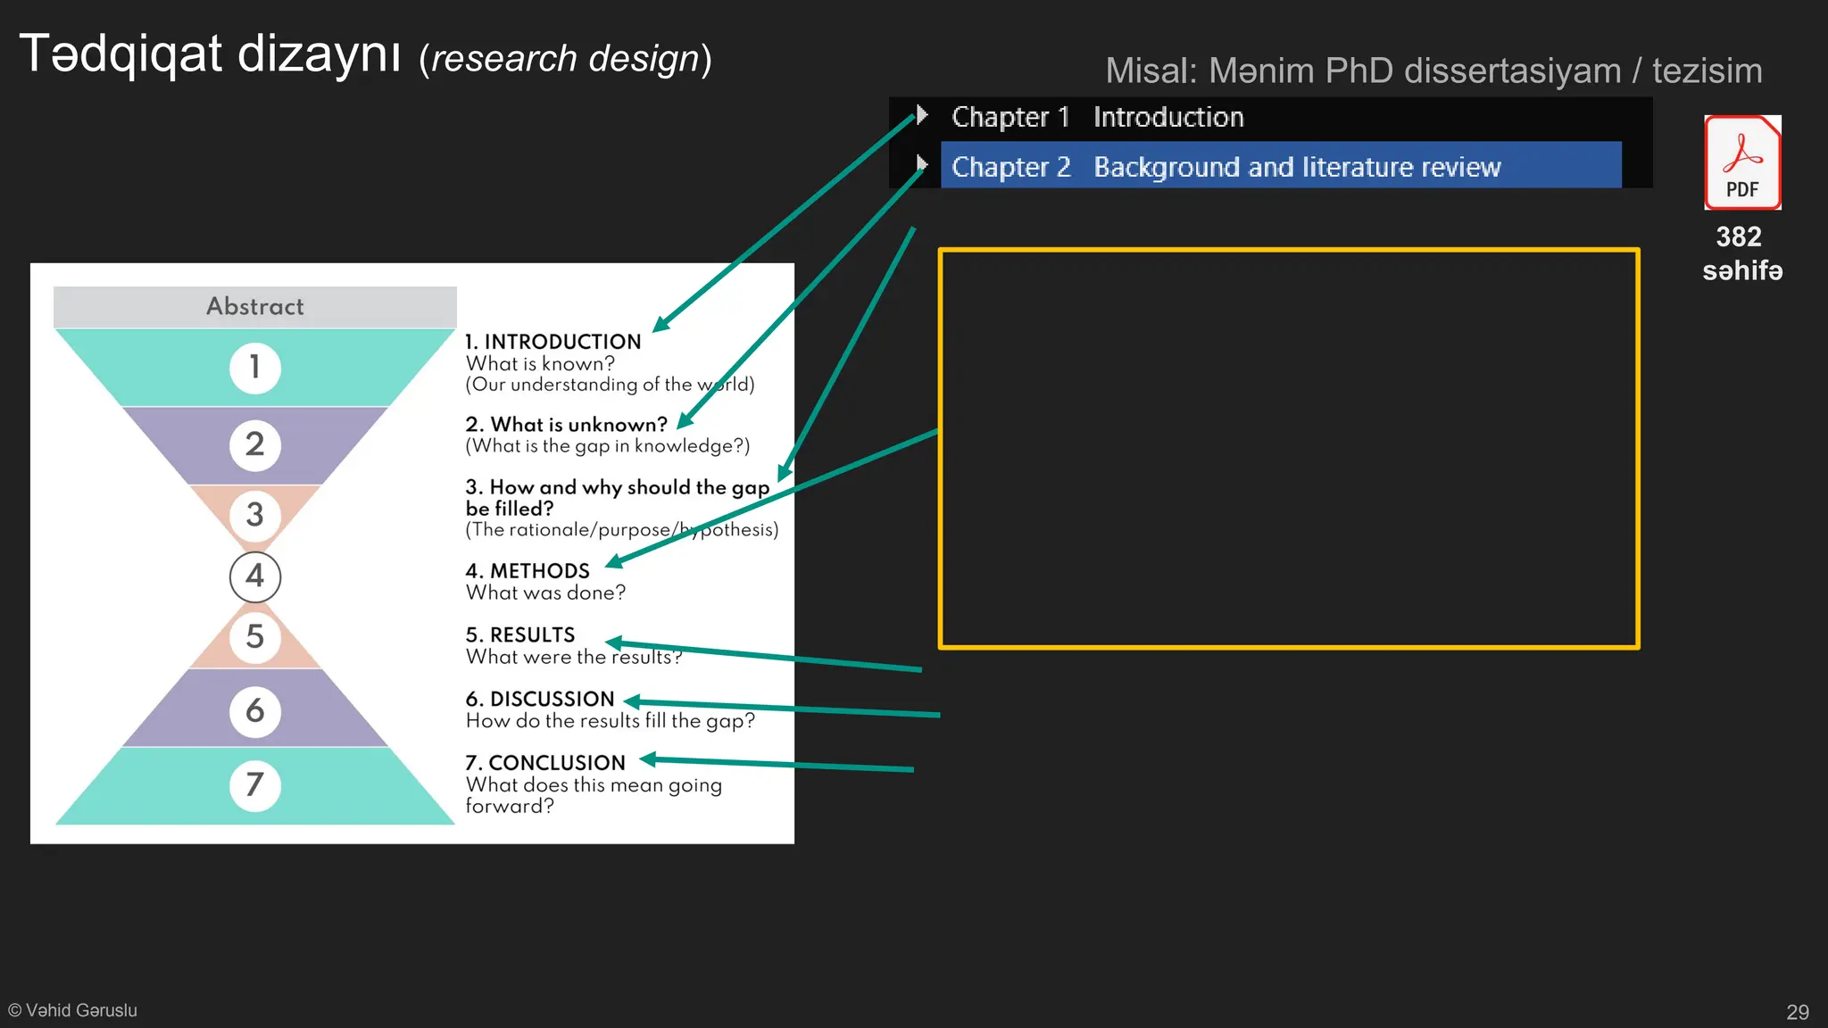Click the outlined number 4 circle

tap(255, 576)
